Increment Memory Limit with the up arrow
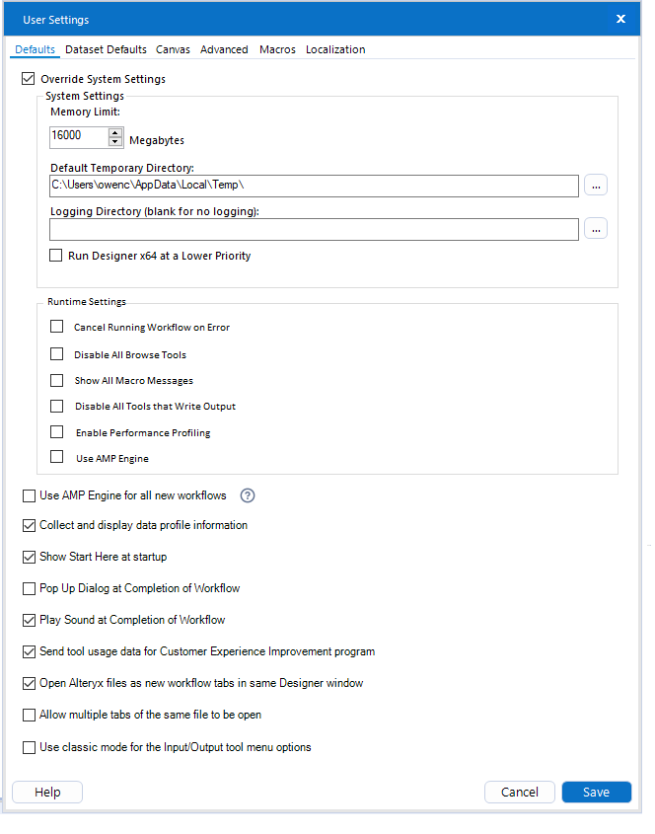 tap(115, 134)
